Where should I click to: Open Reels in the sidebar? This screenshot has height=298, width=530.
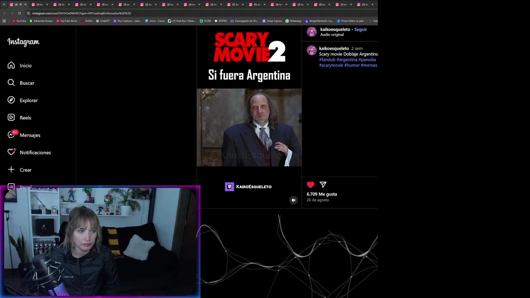tap(19, 118)
